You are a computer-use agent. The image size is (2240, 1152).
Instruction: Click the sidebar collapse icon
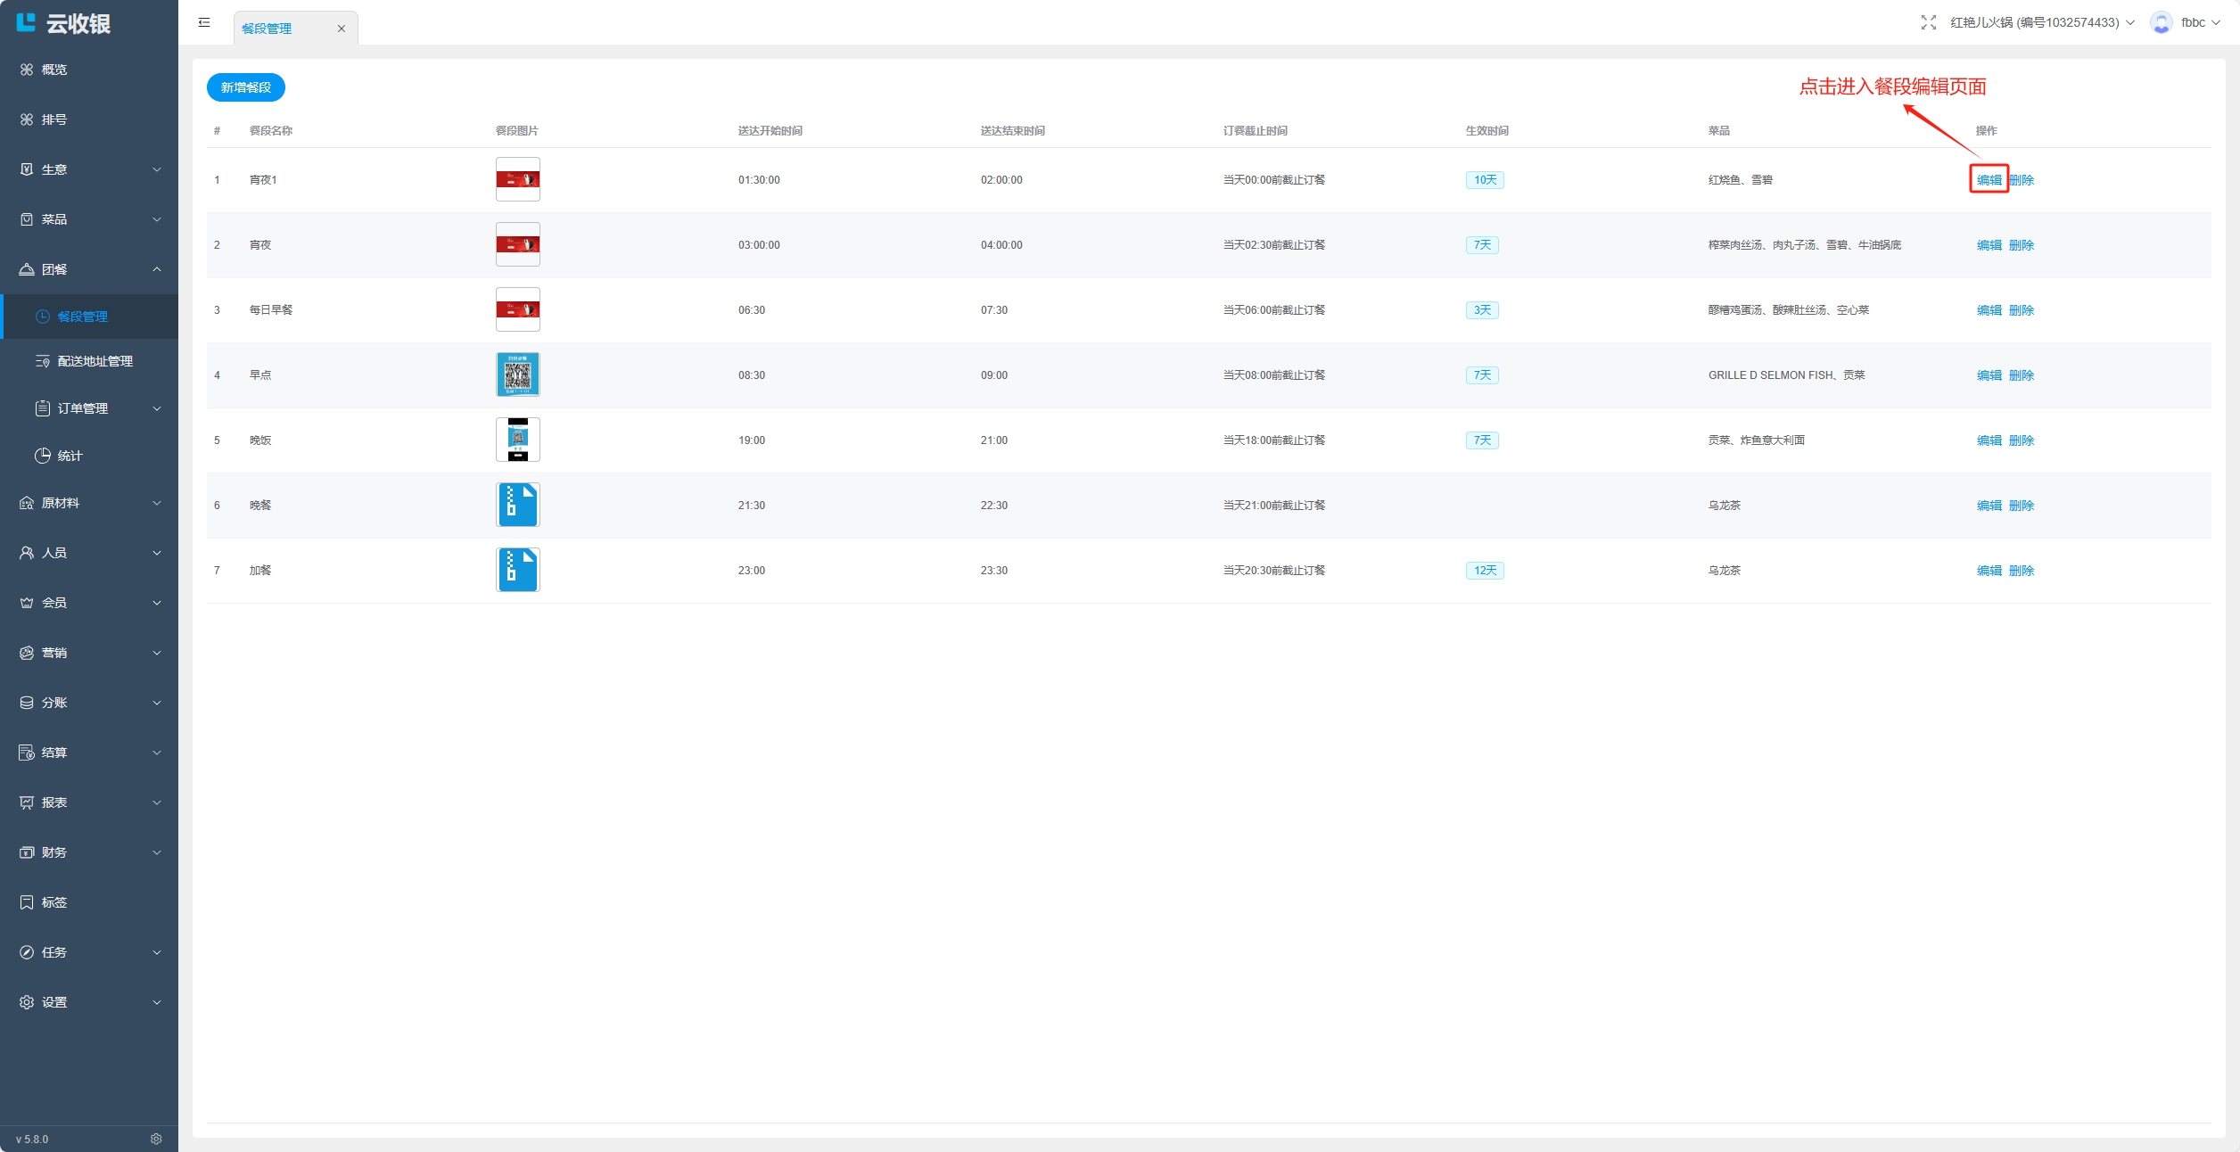pyautogui.click(x=204, y=22)
